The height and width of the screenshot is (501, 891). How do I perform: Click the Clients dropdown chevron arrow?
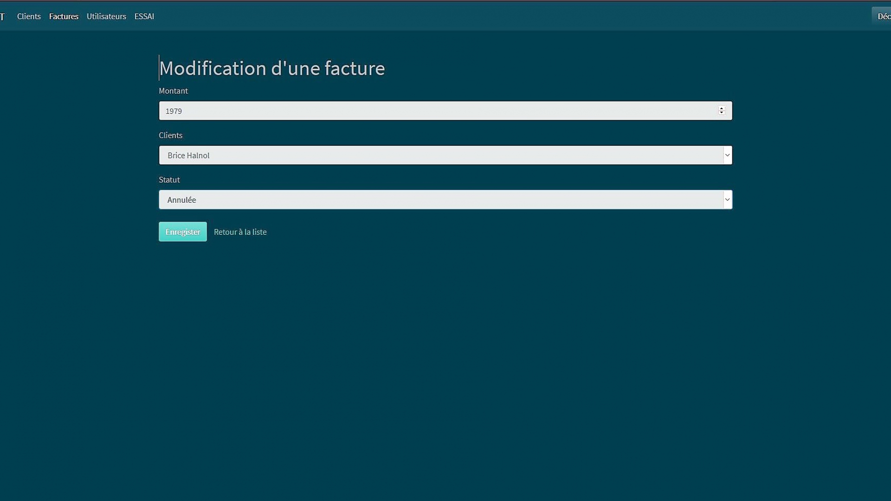click(x=727, y=155)
